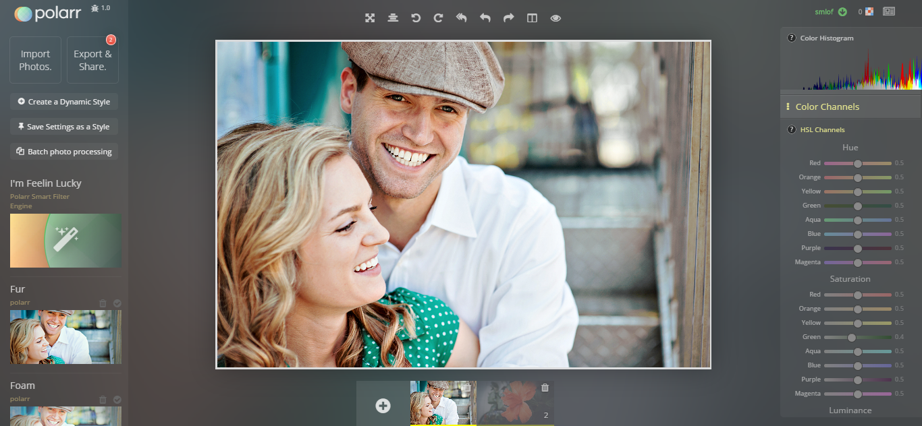
Task: Delete the Foam style with trash icon
Action: coord(103,400)
